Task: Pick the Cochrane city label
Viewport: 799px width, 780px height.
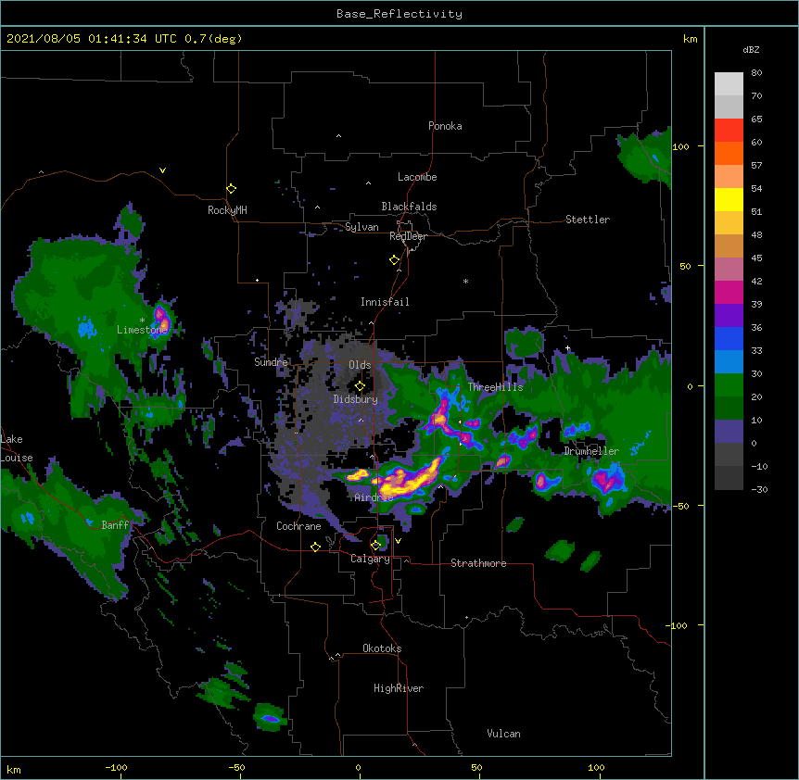Action: point(298,526)
